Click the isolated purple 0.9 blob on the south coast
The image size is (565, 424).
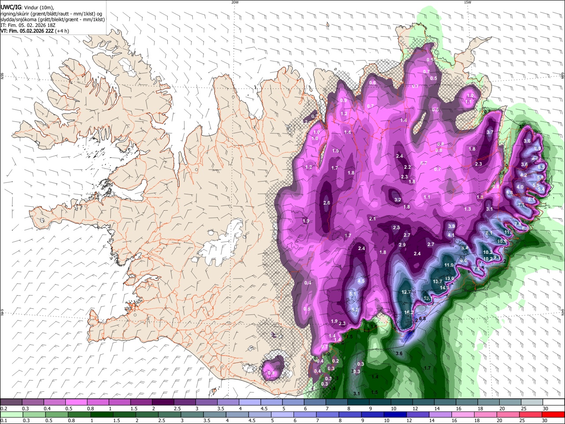271,369
